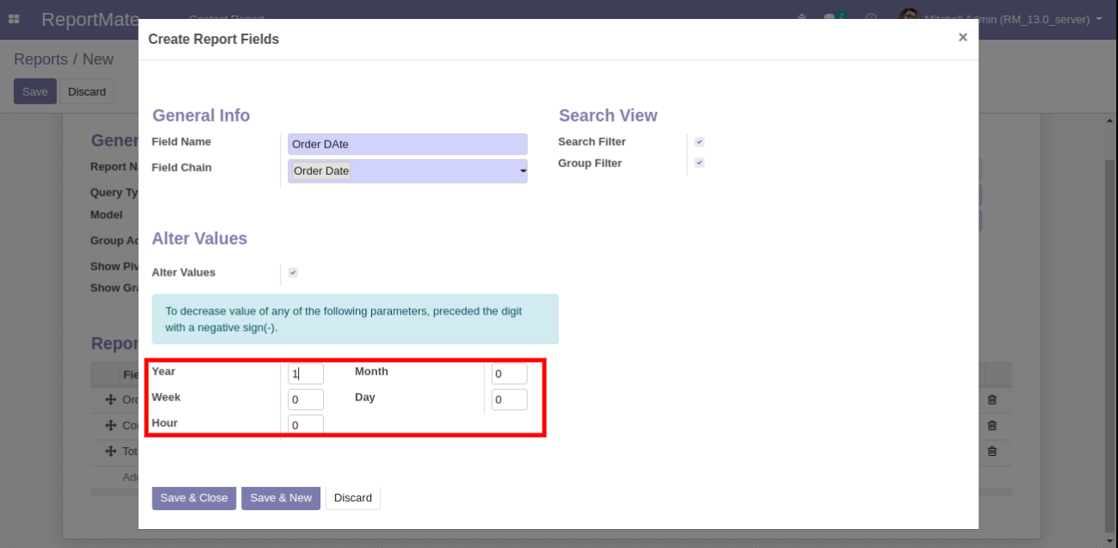Click the second row's drag handle icon

pyautogui.click(x=110, y=426)
